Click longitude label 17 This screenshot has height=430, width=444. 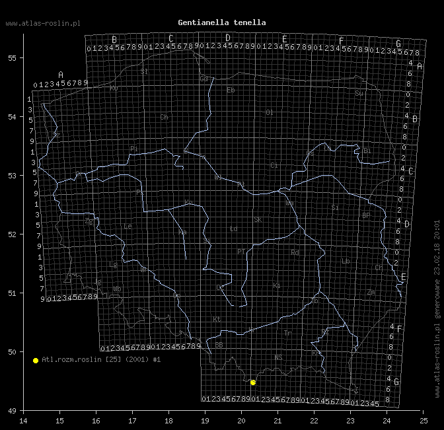132,421
